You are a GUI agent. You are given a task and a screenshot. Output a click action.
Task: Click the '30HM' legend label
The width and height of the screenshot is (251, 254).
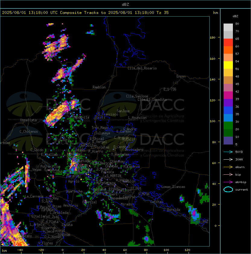[x=239, y=160]
